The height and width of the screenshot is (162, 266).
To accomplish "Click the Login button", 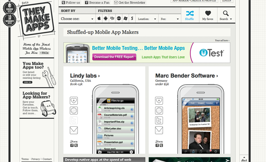I will tap(226, 1).
